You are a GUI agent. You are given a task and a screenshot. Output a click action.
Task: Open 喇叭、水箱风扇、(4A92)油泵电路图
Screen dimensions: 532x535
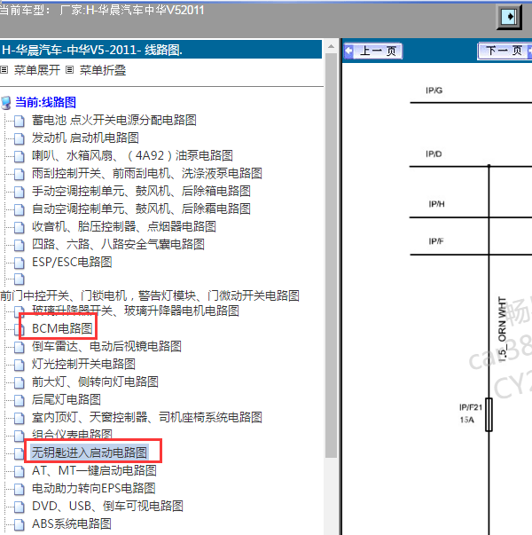[x=132, y=155]
